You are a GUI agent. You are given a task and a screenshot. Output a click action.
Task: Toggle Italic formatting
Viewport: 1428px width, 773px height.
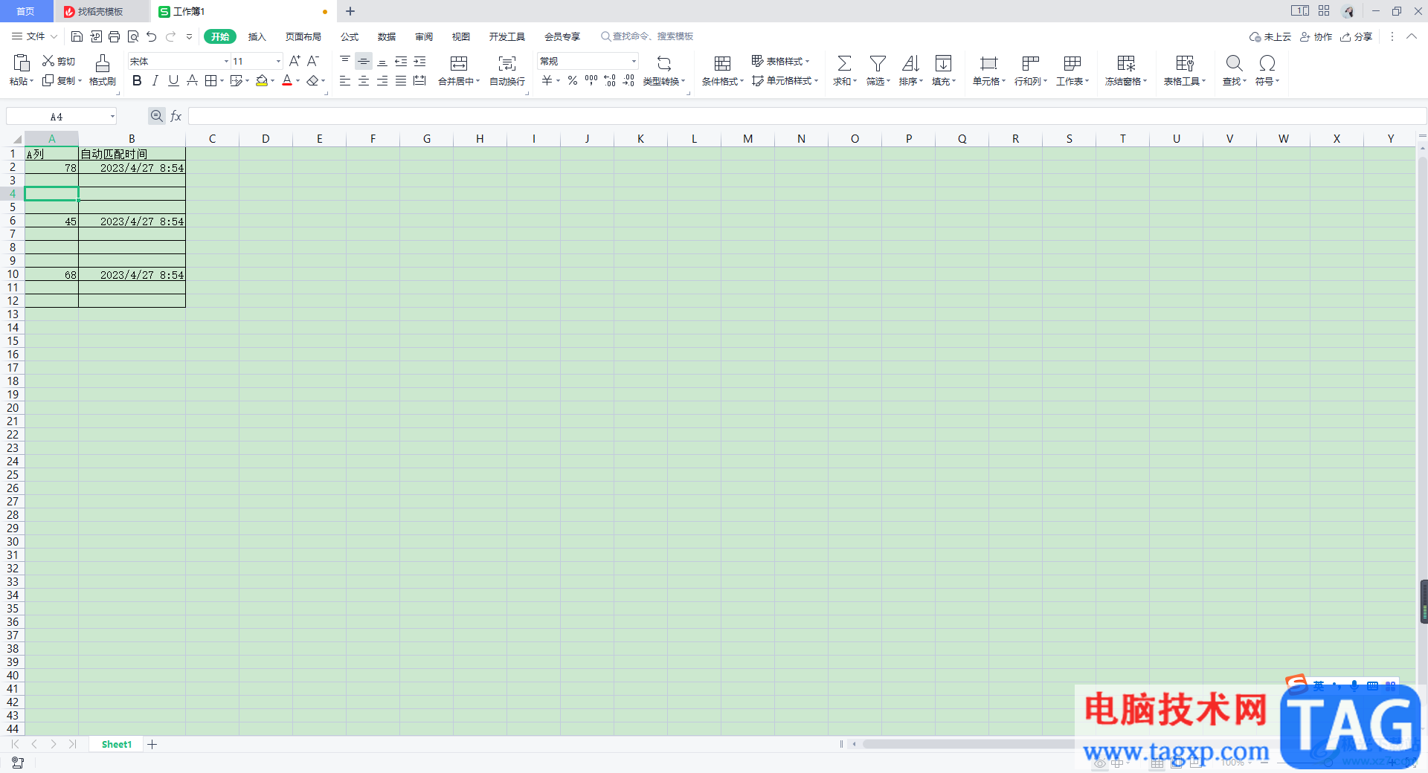[x=155, y=80]
